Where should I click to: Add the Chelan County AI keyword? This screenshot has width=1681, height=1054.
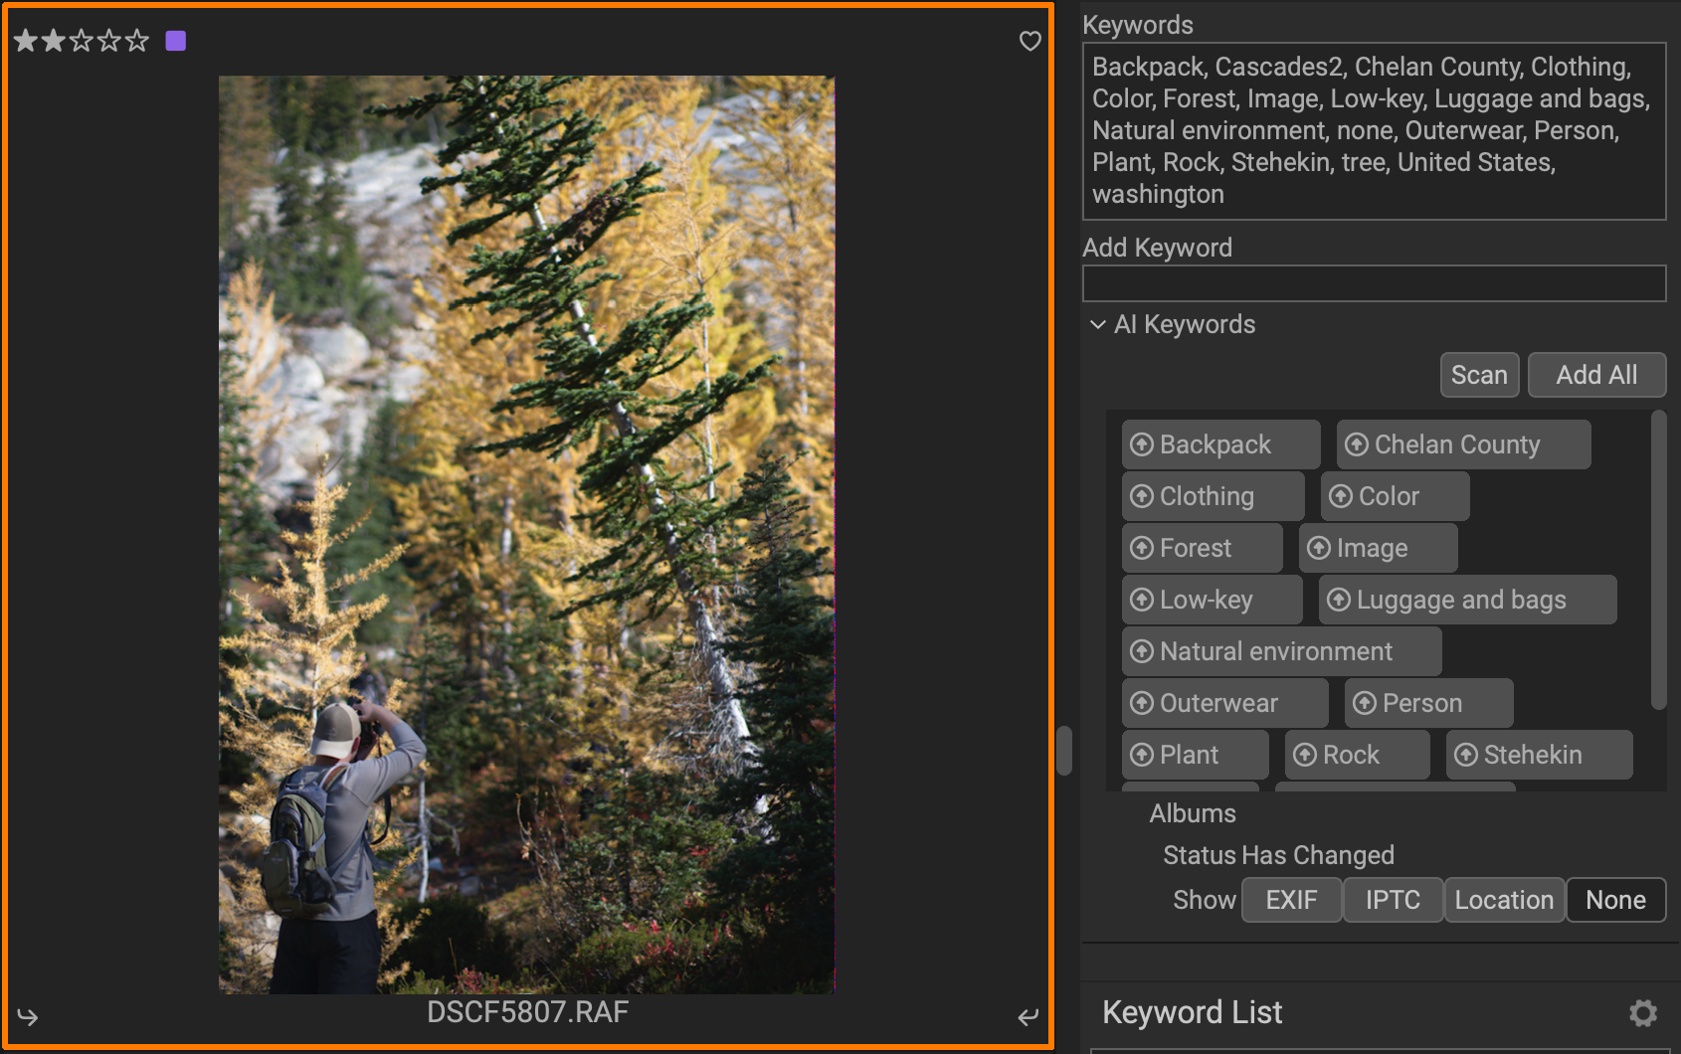click(1463, 444)
